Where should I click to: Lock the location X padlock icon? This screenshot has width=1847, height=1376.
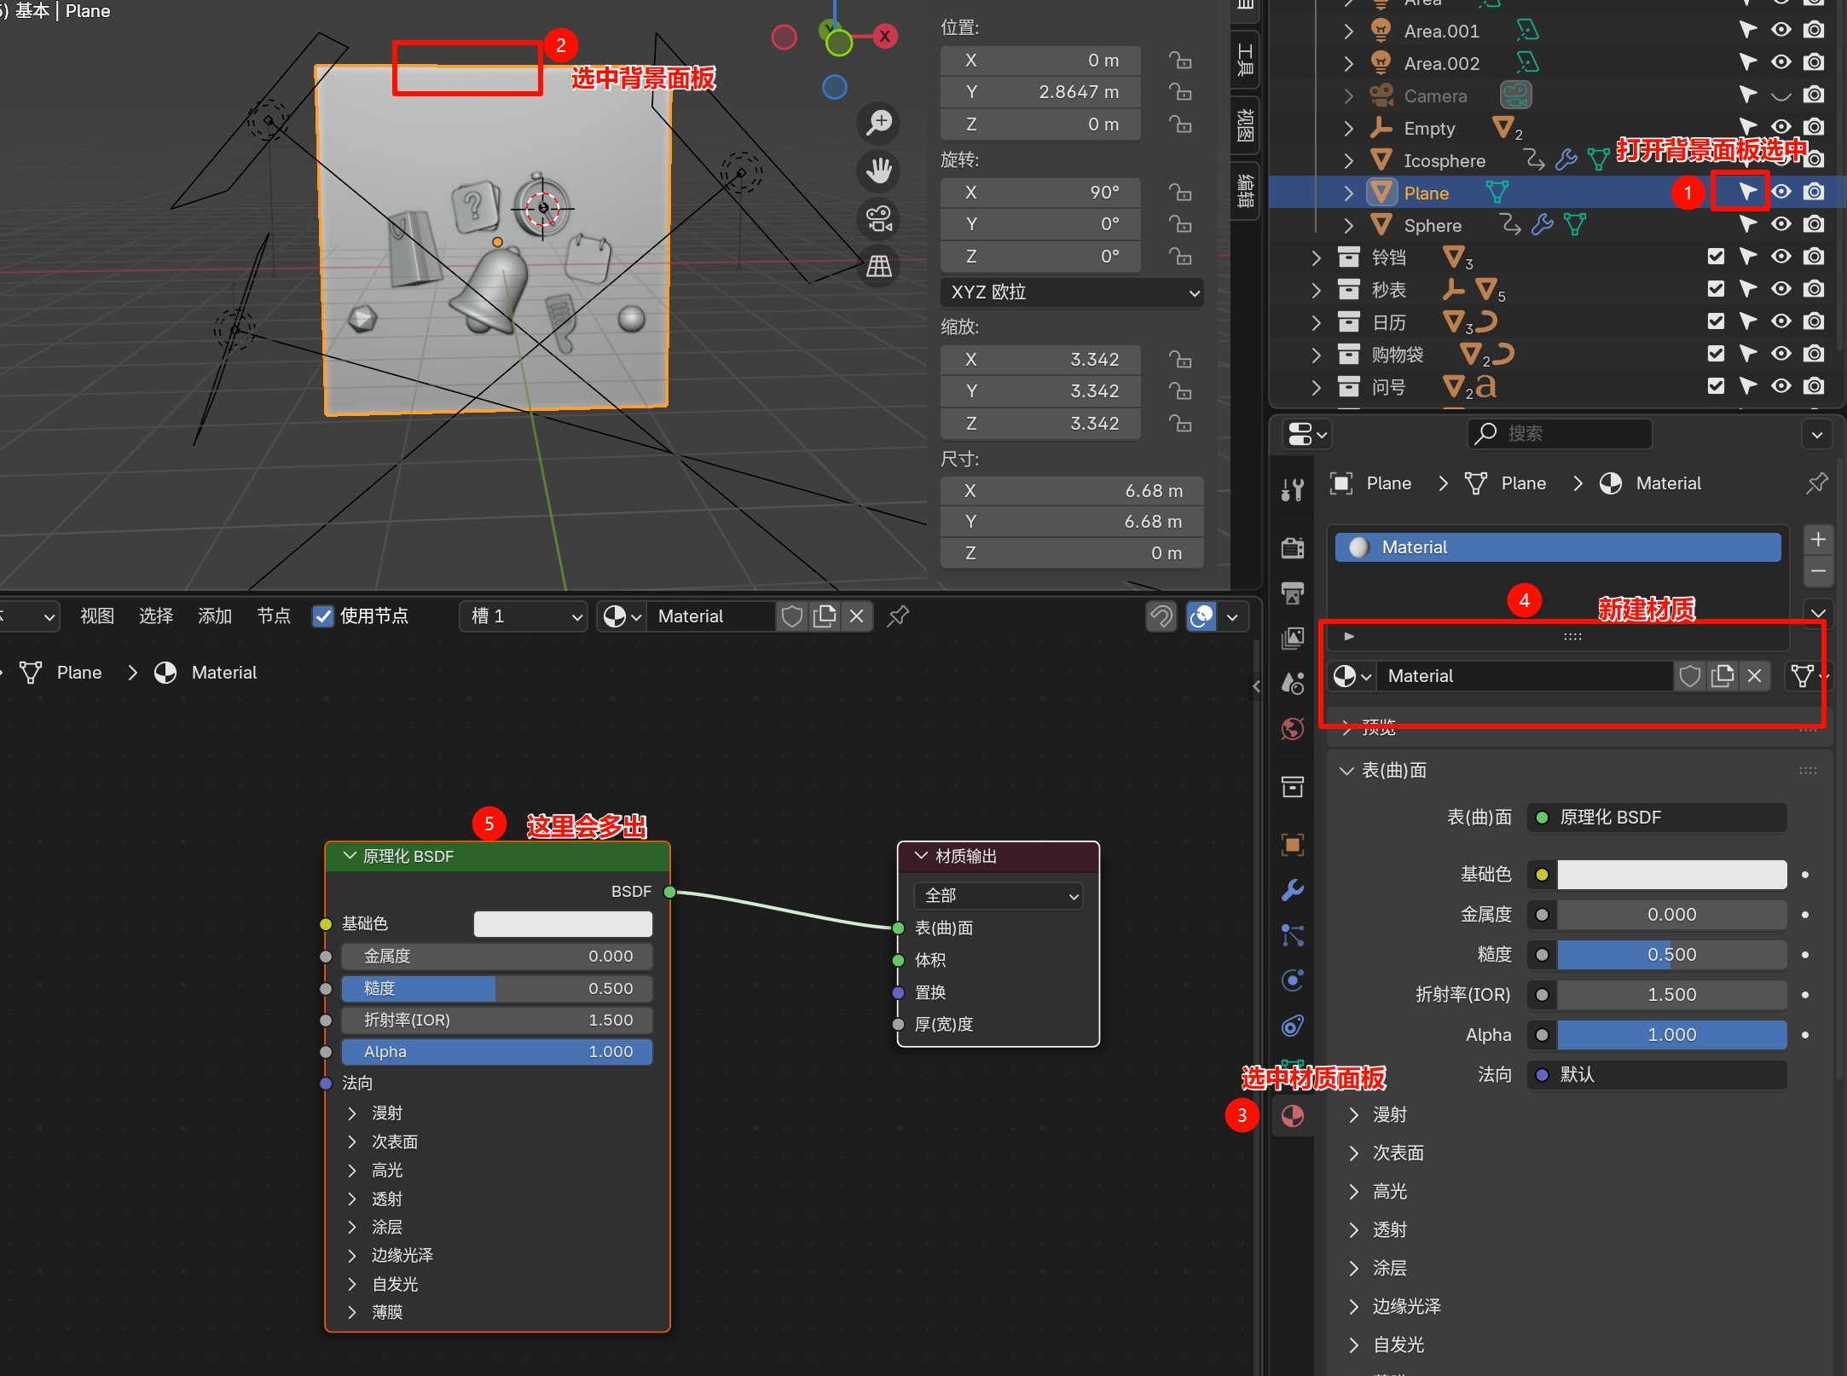[x=1180, y=61]
